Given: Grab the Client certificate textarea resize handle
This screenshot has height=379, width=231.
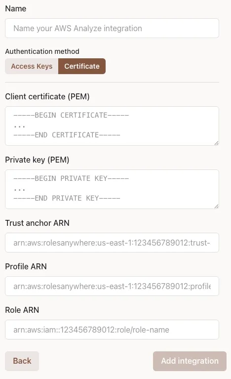Looking at the screenshot, I should (x=217, y=143).
